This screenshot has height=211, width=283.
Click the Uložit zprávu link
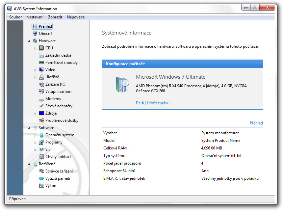160,103
